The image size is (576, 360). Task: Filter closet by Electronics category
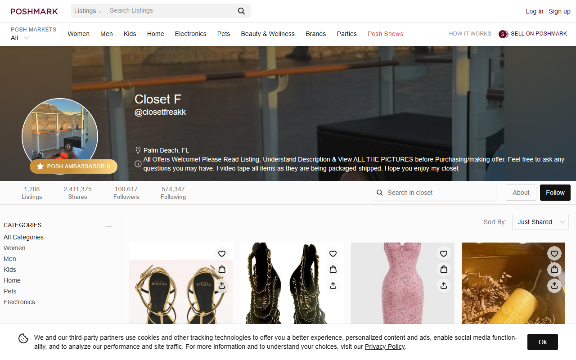coord(19,302)
